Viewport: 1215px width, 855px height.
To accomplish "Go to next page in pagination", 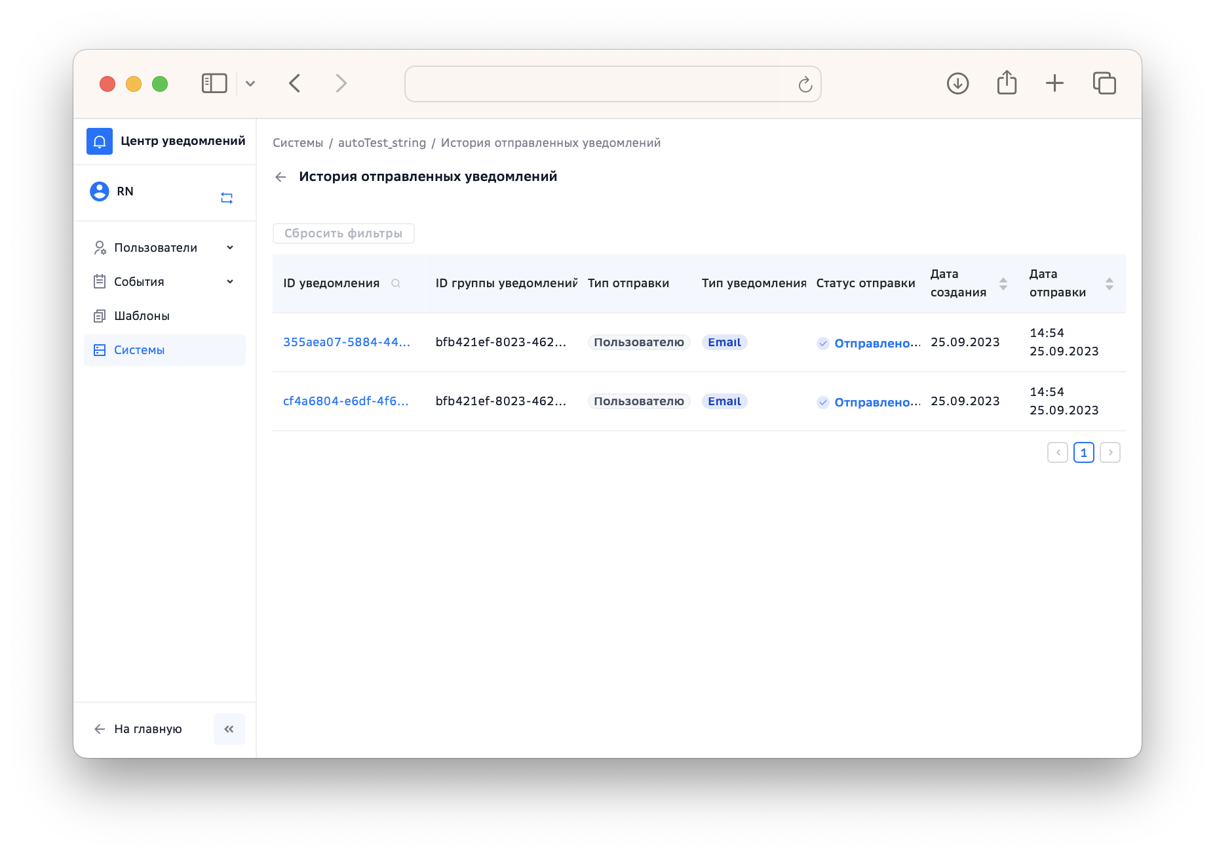I will pyautogui.click(x=1110, y=452).
